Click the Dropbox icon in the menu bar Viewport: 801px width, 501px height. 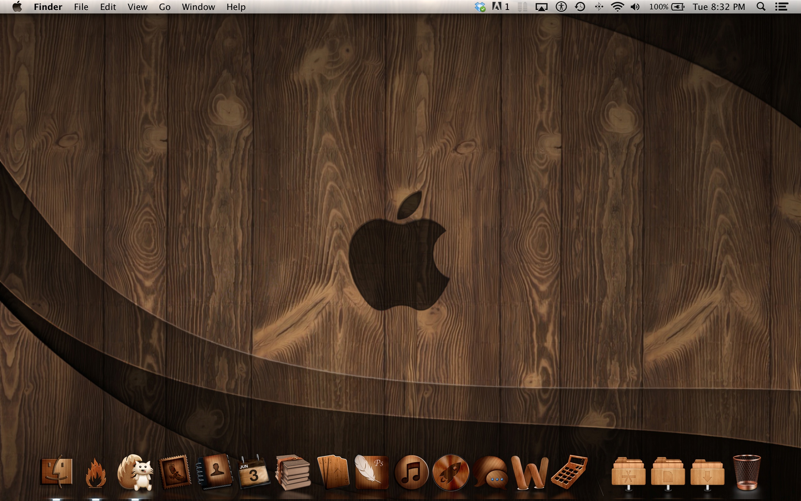480,7
